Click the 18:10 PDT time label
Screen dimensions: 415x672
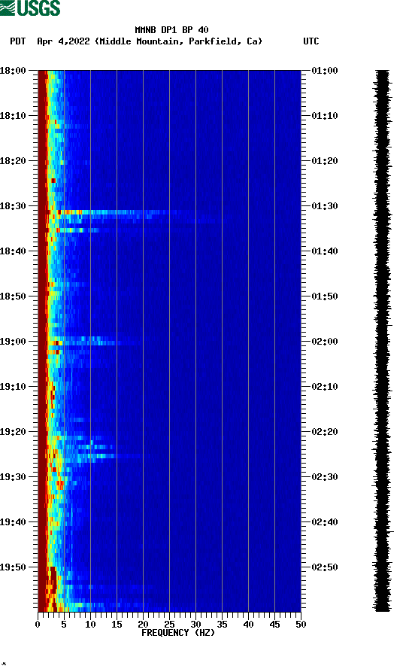pos(13,116)
